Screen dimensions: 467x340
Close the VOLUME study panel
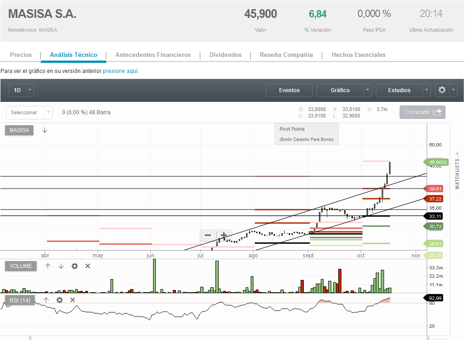[88, 266]
